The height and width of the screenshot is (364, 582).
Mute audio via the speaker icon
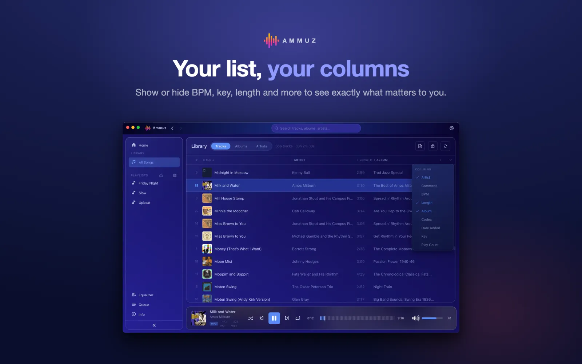click(x=415, y=318)
